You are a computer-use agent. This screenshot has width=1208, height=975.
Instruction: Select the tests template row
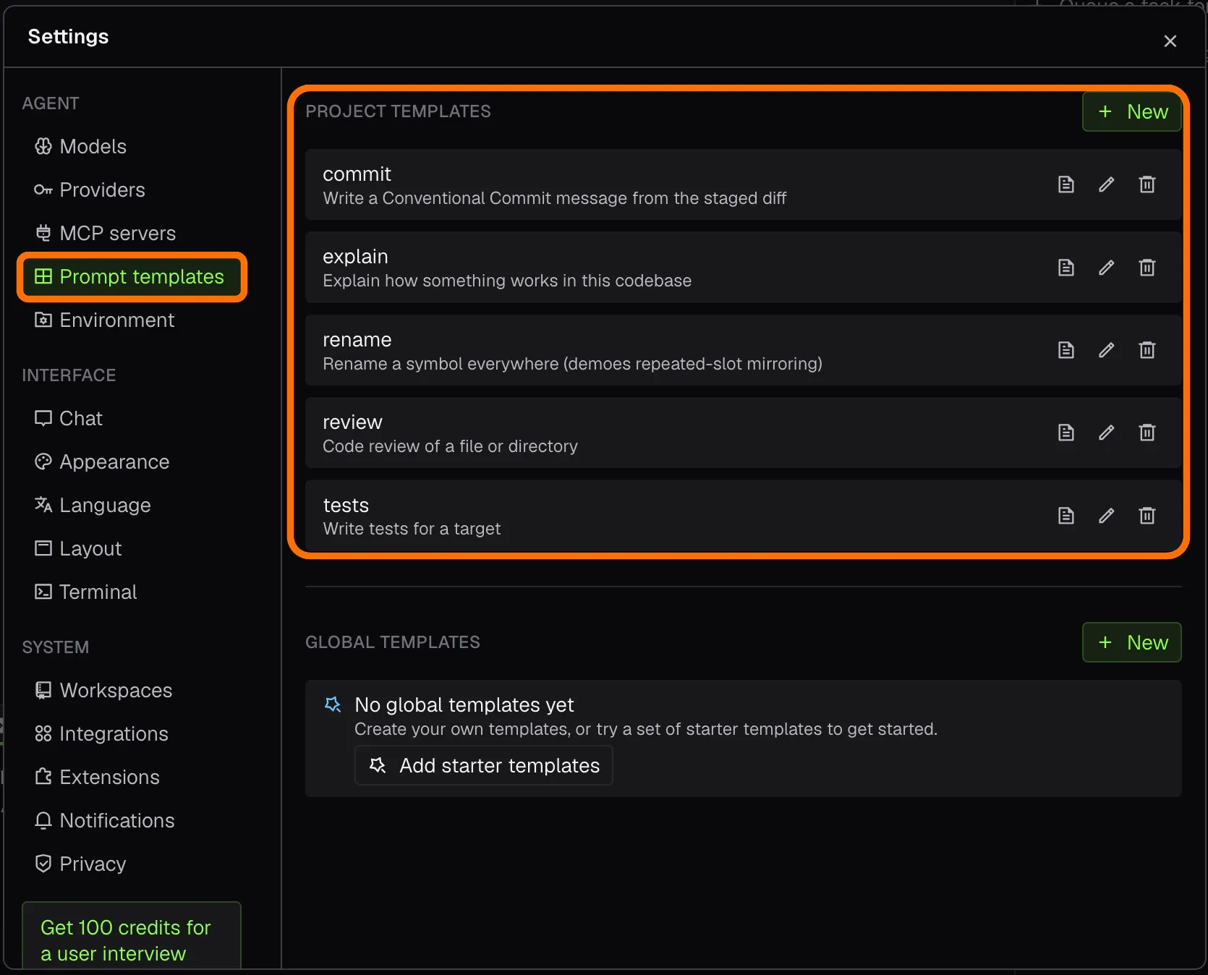click(x=743, y=516)
